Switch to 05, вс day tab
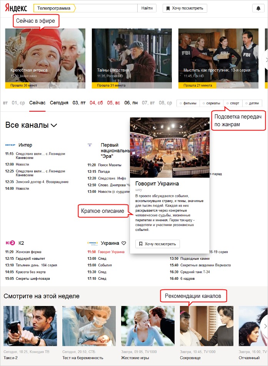Screen dimensions: 268x366 tap(113, 103)
